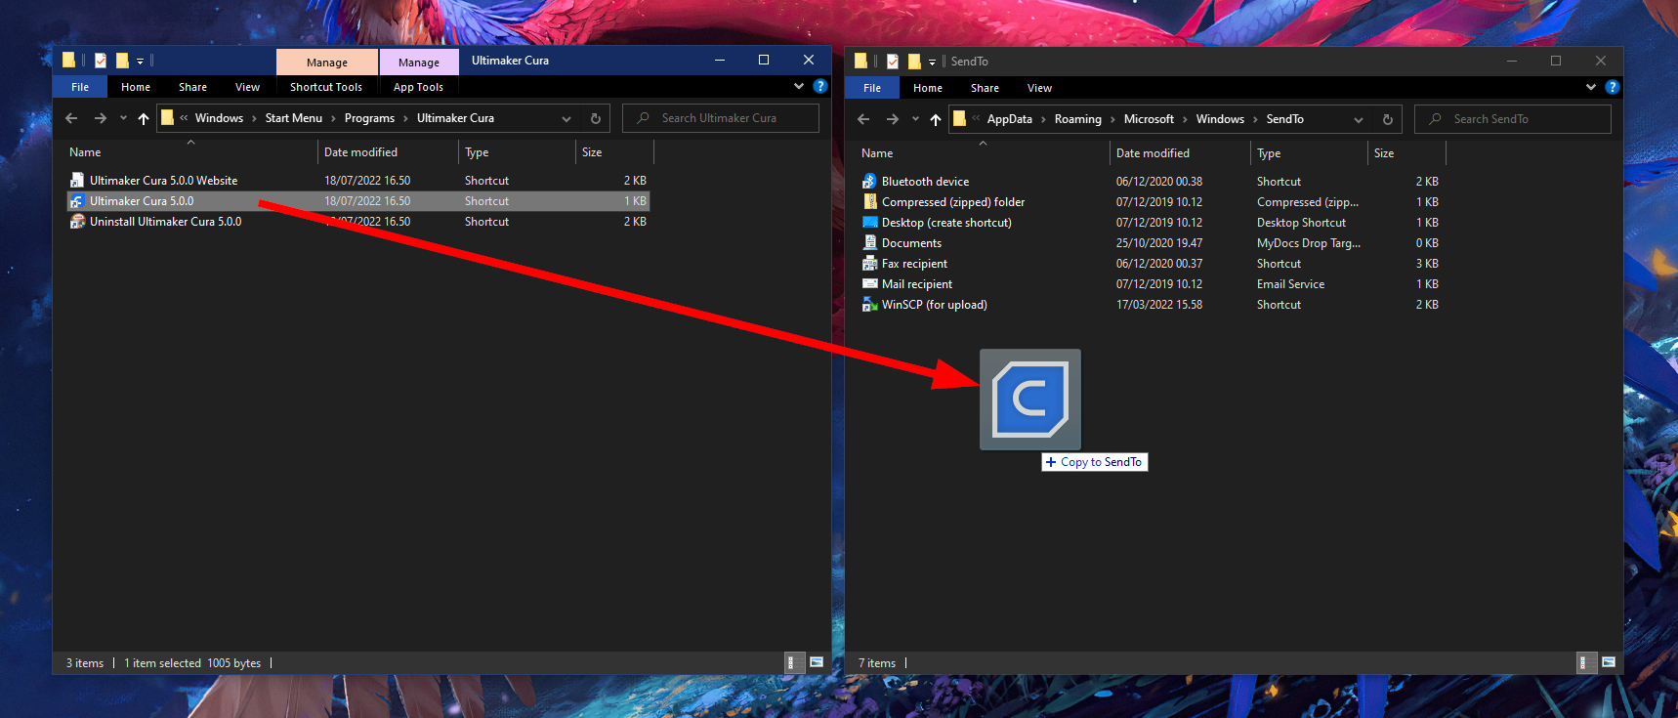Open recent locations dropdown in SendTo window
This screenshot has height=718, width=1678.
[915, 119]
